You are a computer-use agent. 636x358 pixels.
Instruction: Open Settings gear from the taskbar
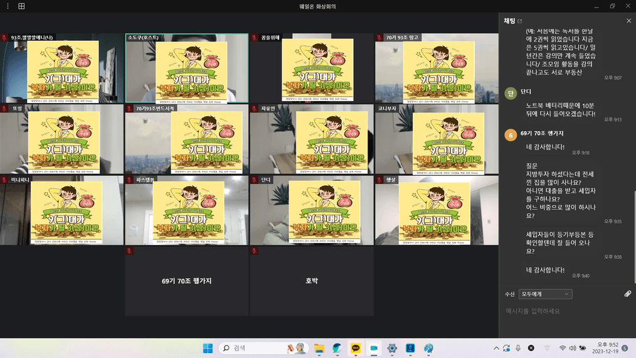[x=392, y=348]
